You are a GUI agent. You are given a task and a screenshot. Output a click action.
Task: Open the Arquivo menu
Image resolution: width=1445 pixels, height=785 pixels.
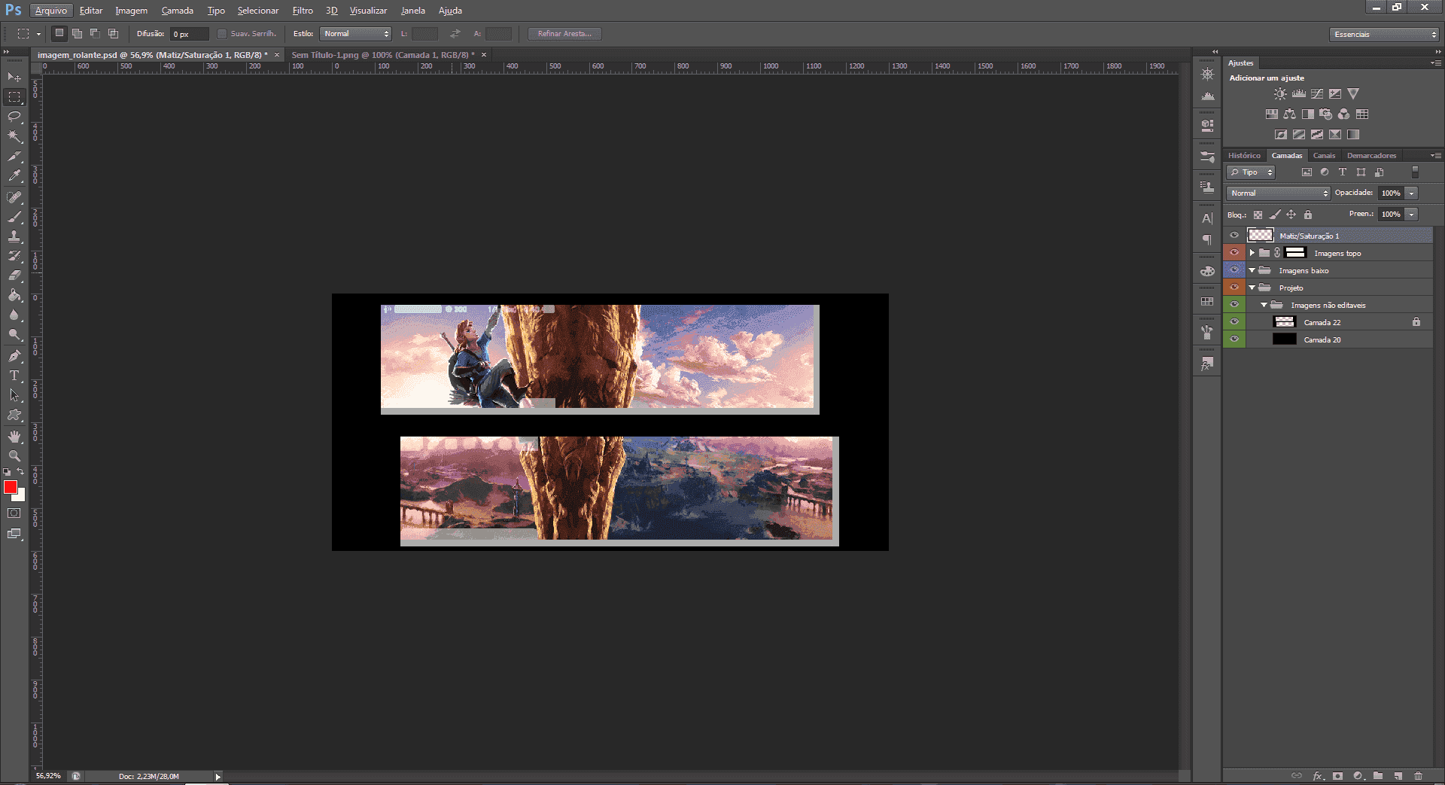point(51,11)
